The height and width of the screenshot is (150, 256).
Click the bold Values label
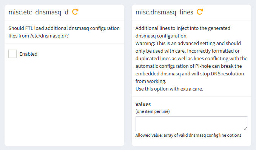coord(143,104)
